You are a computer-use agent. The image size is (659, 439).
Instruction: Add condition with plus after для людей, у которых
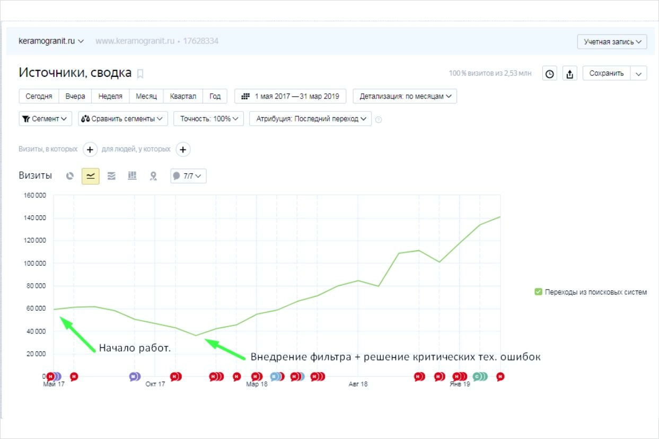183,150
